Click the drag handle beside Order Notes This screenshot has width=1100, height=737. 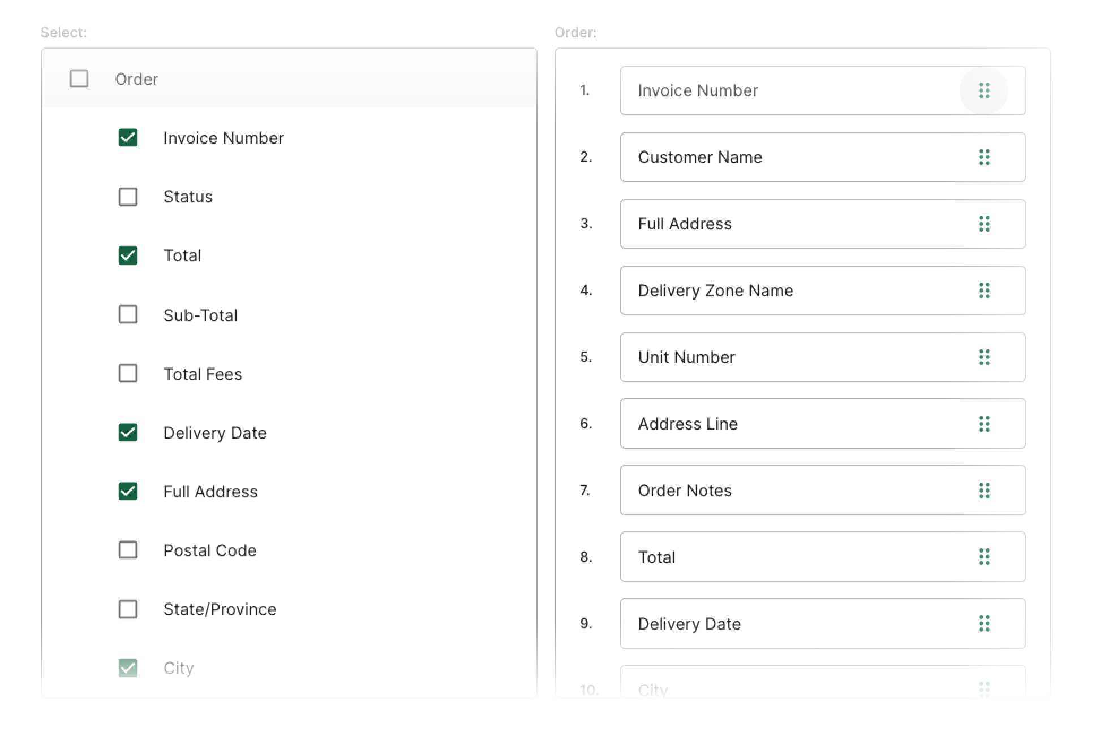click(984, 491)
